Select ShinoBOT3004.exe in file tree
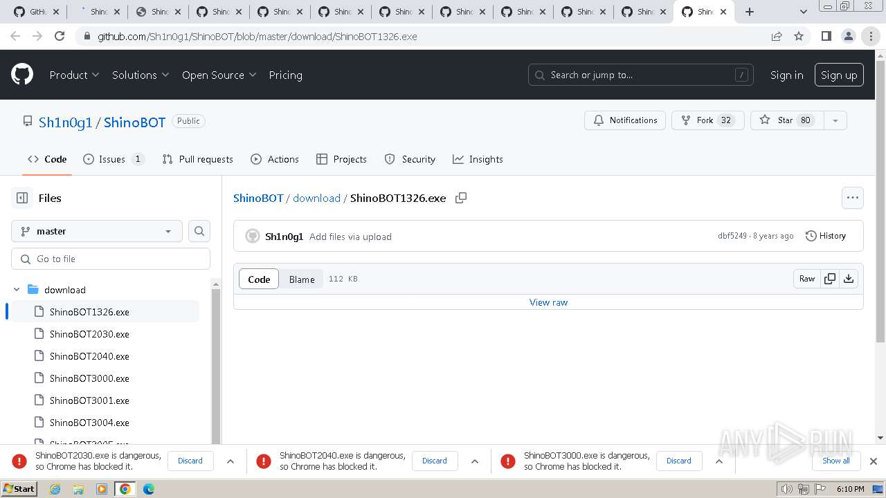The height and width of the screenshot is (498, 886). (89, 423)
